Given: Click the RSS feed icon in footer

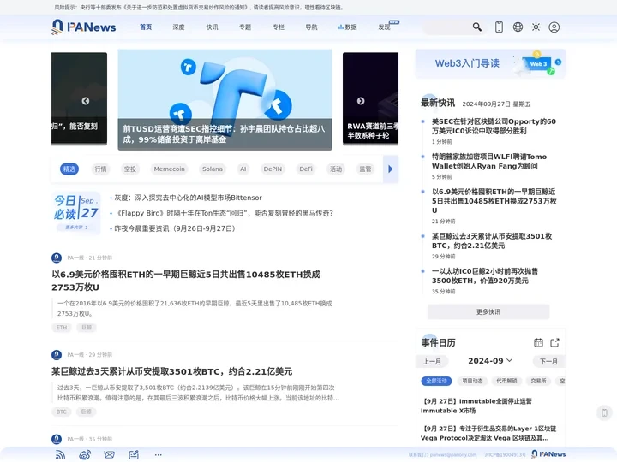Looking at the screenshot, I should click(x=60, y=455).
